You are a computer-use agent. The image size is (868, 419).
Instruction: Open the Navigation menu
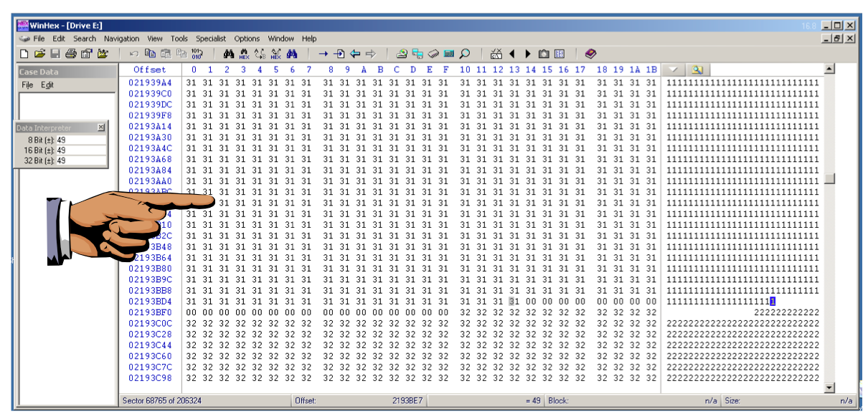tap(121, 39)
